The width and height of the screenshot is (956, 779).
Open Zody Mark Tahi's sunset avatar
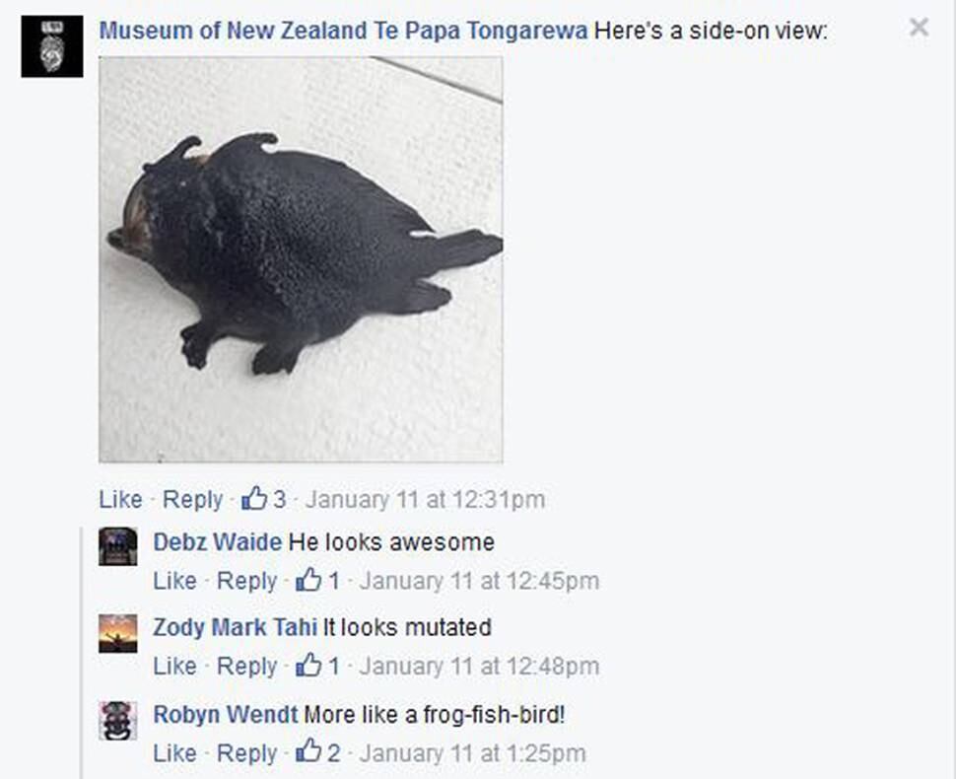118,633
